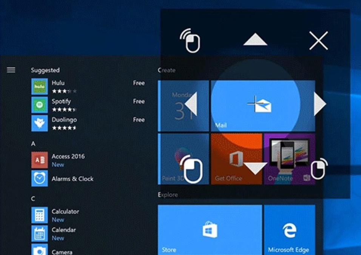Move the pointer down with the down arrow
The image size is (361, 255).
(255, 168)
